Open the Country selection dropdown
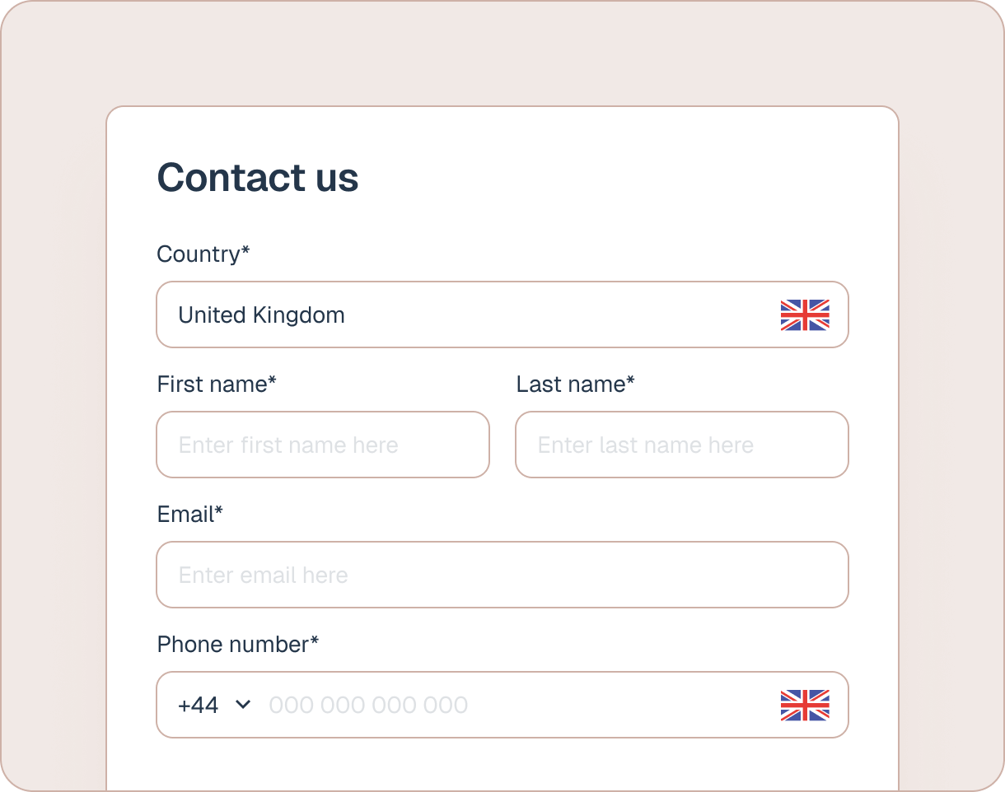The width and height of the screenshot is (1005, 792). point(502,314)
